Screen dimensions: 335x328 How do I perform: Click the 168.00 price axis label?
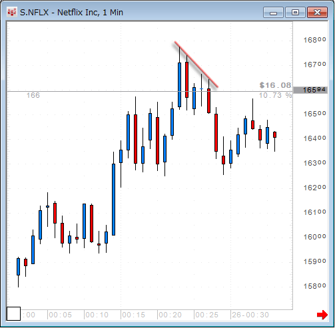coord(314,40)
